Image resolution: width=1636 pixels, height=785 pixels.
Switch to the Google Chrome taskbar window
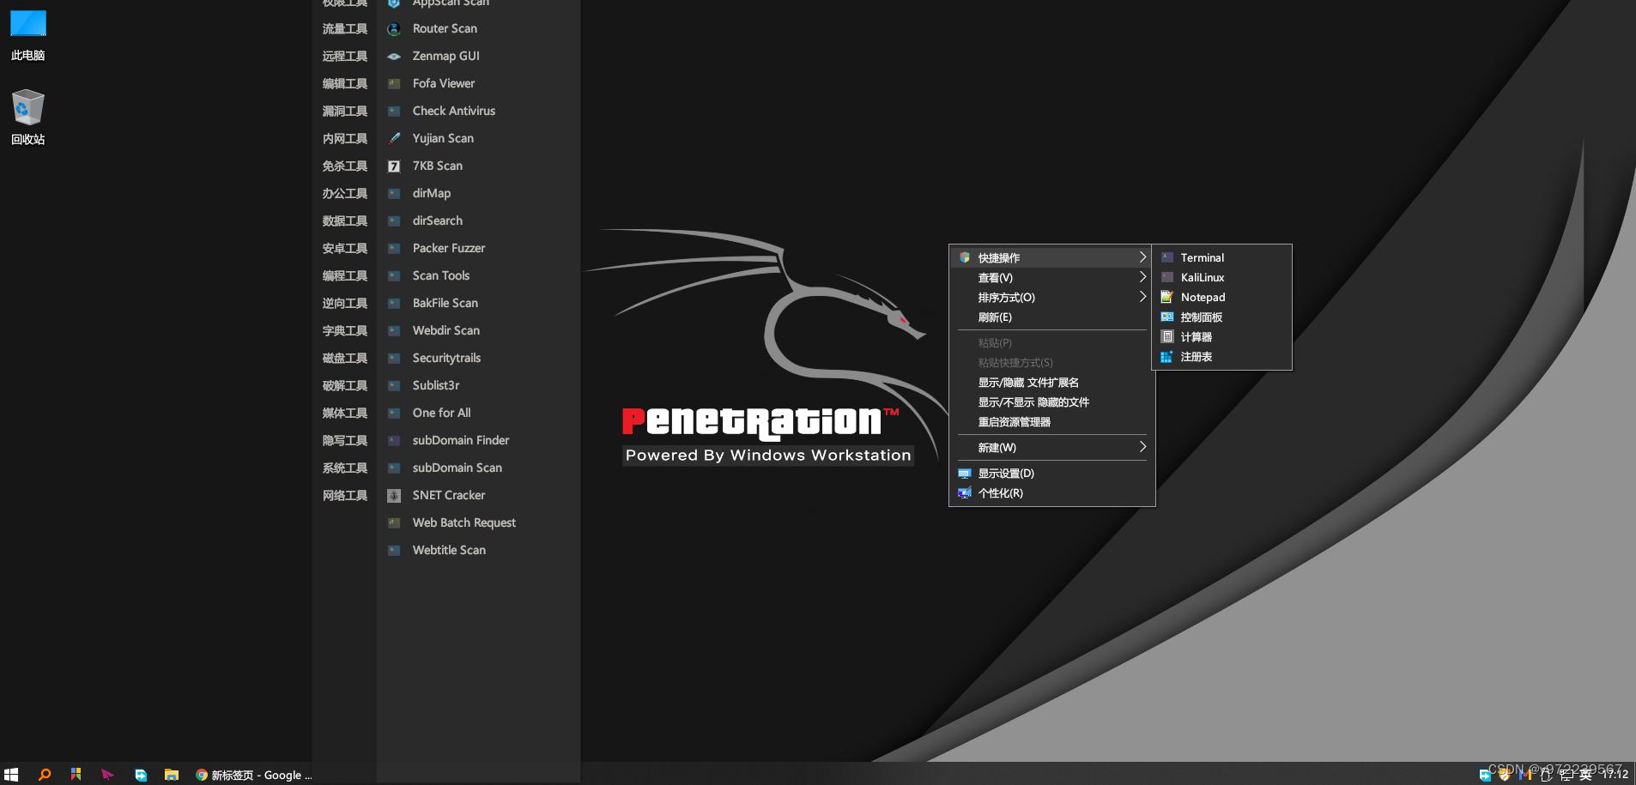[253, 775]
